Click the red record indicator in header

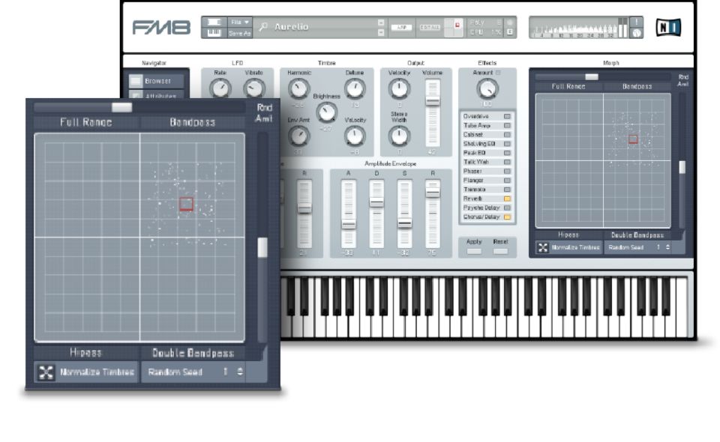coord(457,25)
